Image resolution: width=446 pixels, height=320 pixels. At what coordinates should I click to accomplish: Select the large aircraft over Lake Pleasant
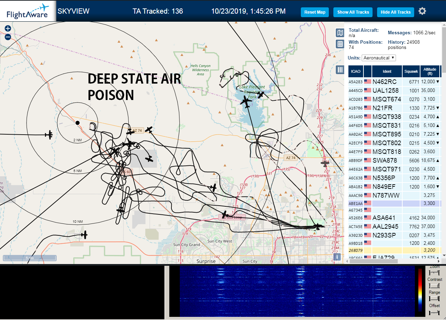pos(246,102)
